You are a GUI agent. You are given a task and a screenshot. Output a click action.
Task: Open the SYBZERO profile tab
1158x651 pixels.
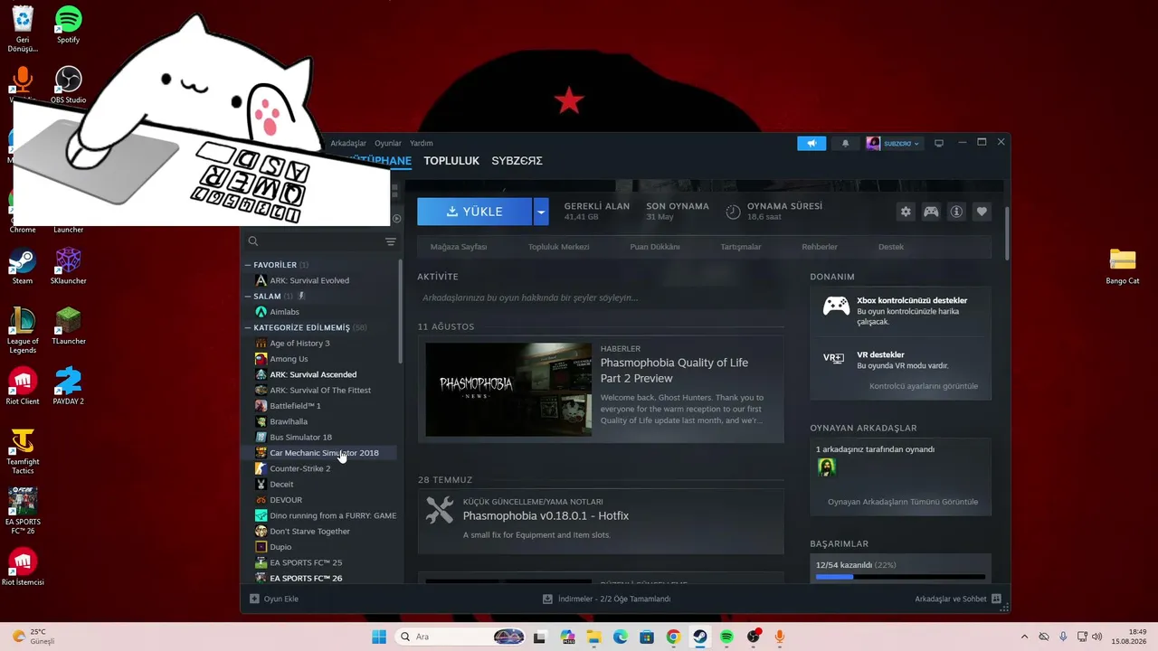click(517, 161)
